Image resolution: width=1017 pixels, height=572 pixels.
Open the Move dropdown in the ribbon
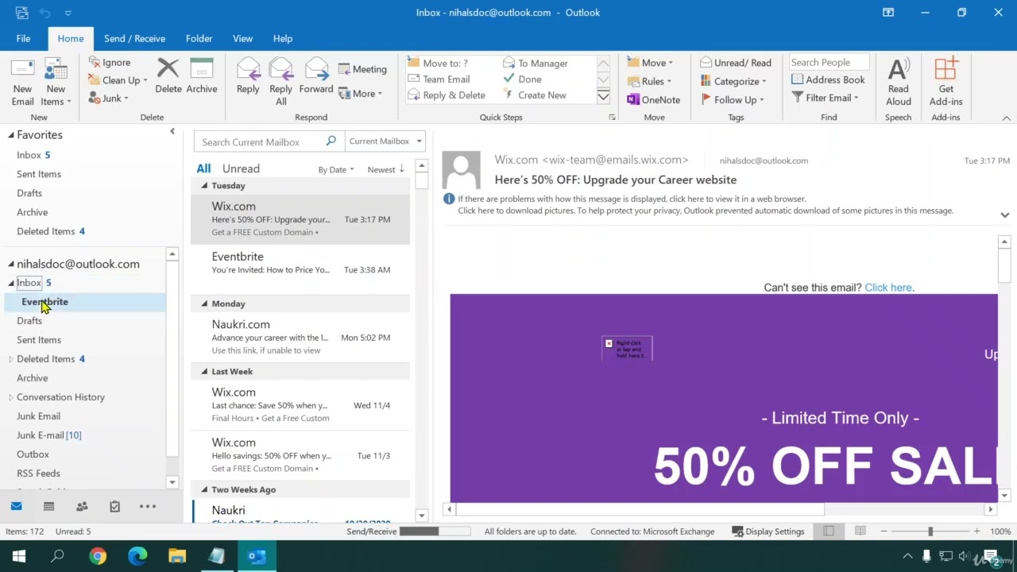(x=650, y=63)
